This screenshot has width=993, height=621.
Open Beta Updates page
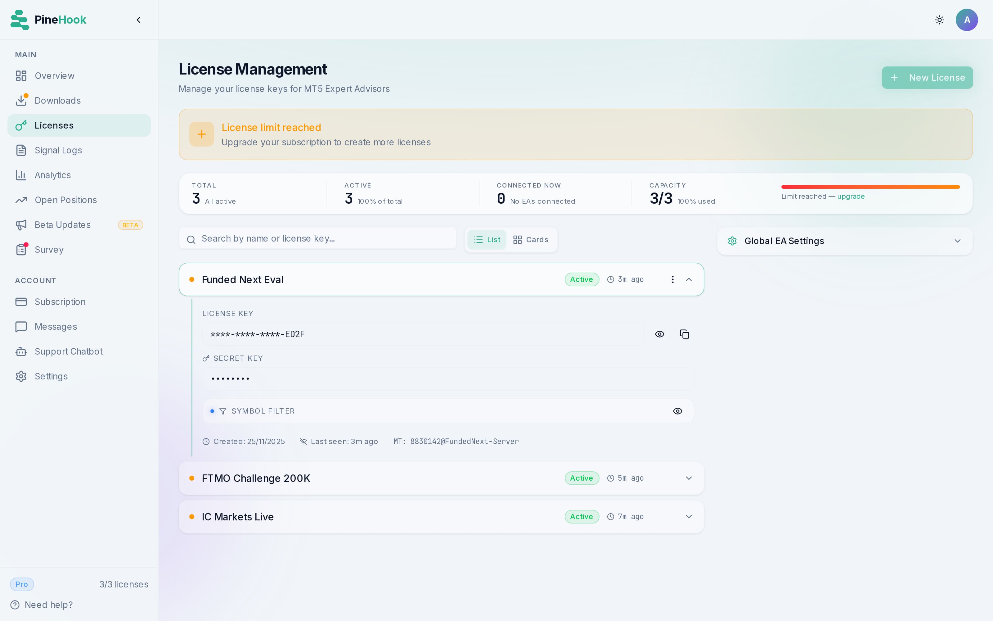(x=79, y=225)
